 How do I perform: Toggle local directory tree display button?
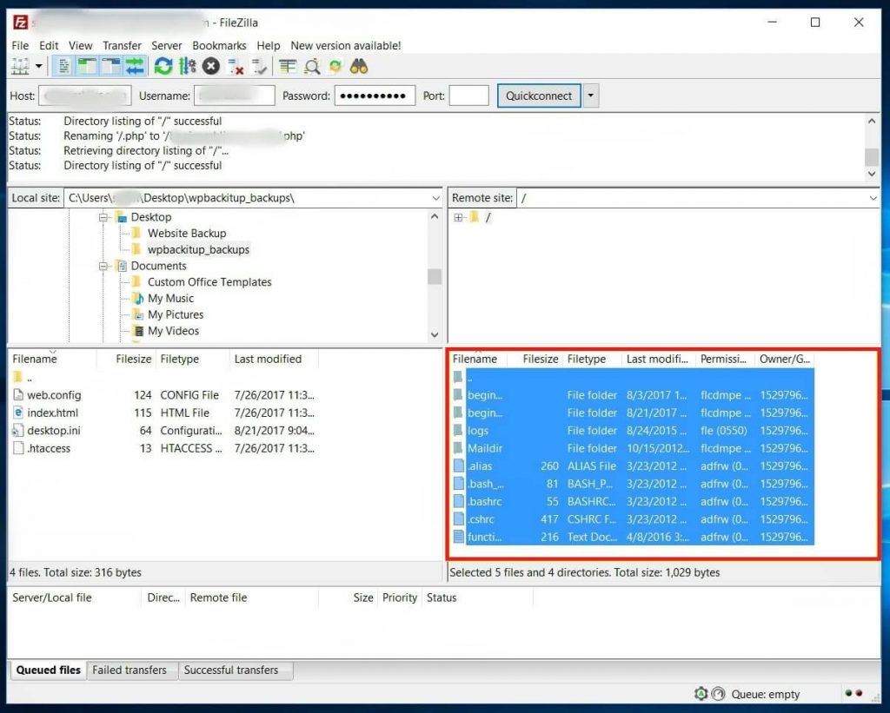tap(87, 67)
